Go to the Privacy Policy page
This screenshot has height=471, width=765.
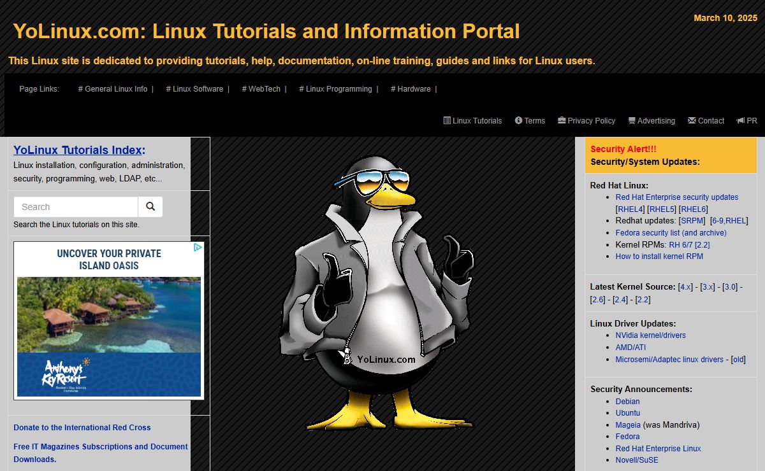tap(586, 121)
